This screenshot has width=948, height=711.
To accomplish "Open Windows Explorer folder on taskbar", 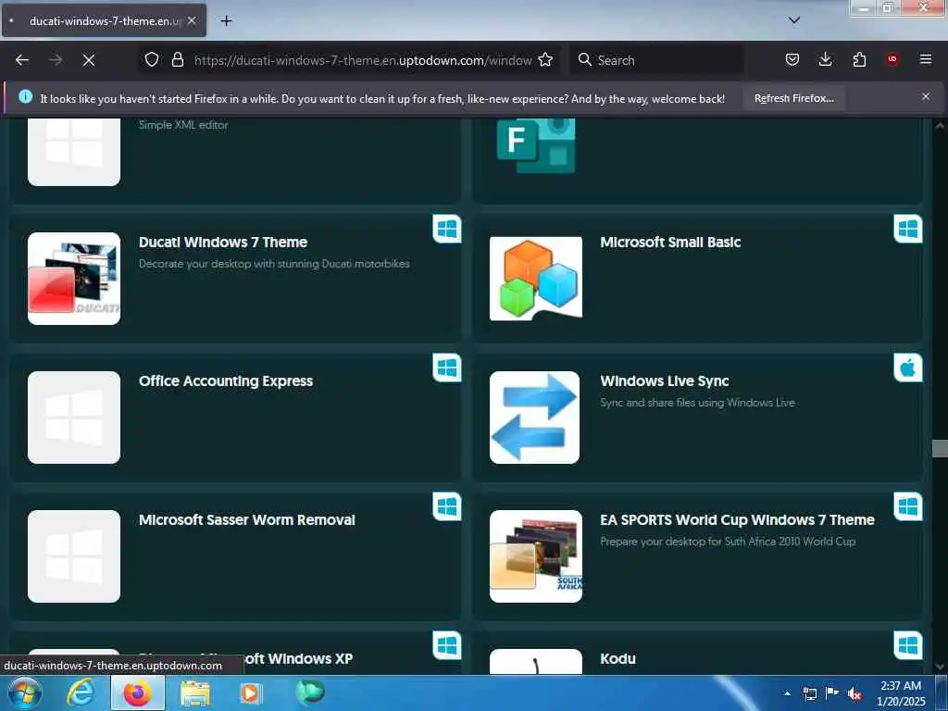I will [x=194, y=693].
